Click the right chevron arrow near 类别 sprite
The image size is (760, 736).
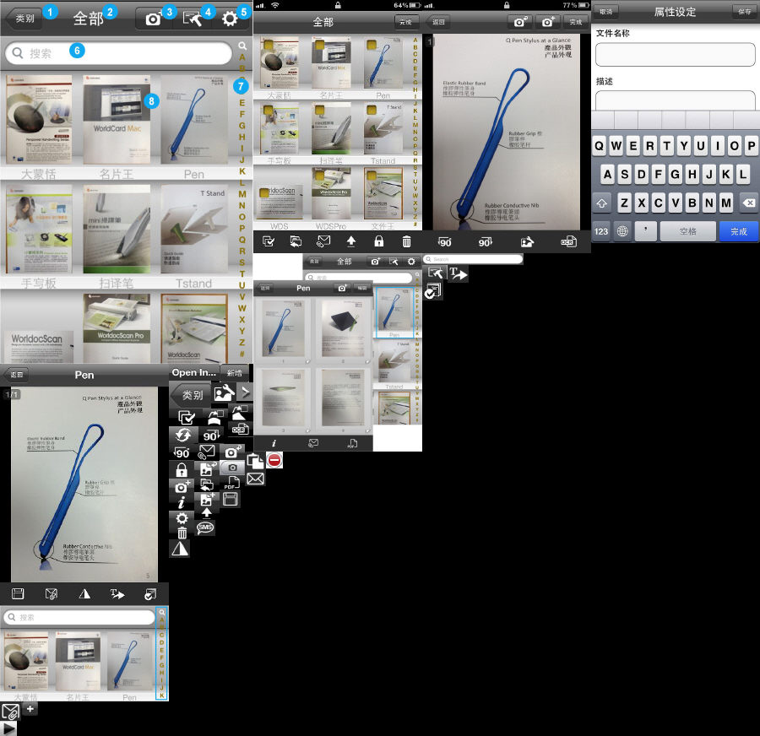[x=244, y=392]
